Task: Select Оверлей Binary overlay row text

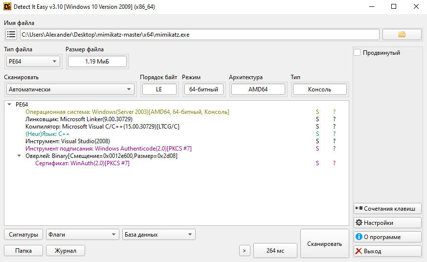Action: (x=101, y=156)
